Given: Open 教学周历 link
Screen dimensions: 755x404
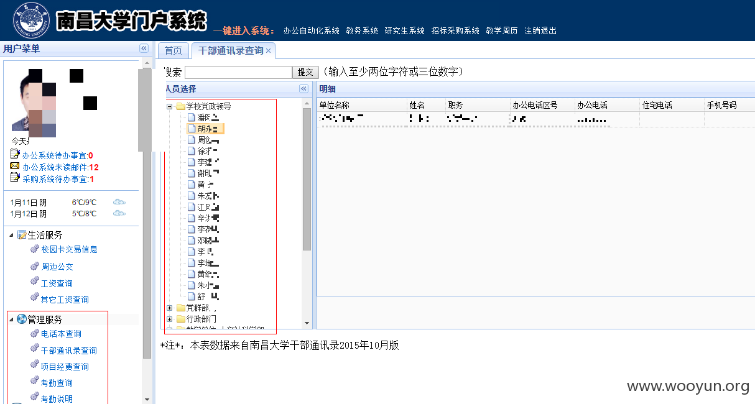Looking at the screenshot, I should click(501, 30).
